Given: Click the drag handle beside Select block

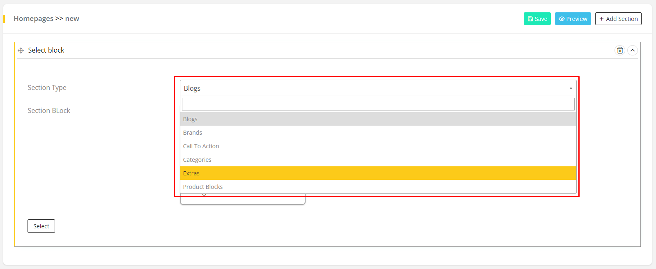Looking at the screenshot, I should pos(21,51).
